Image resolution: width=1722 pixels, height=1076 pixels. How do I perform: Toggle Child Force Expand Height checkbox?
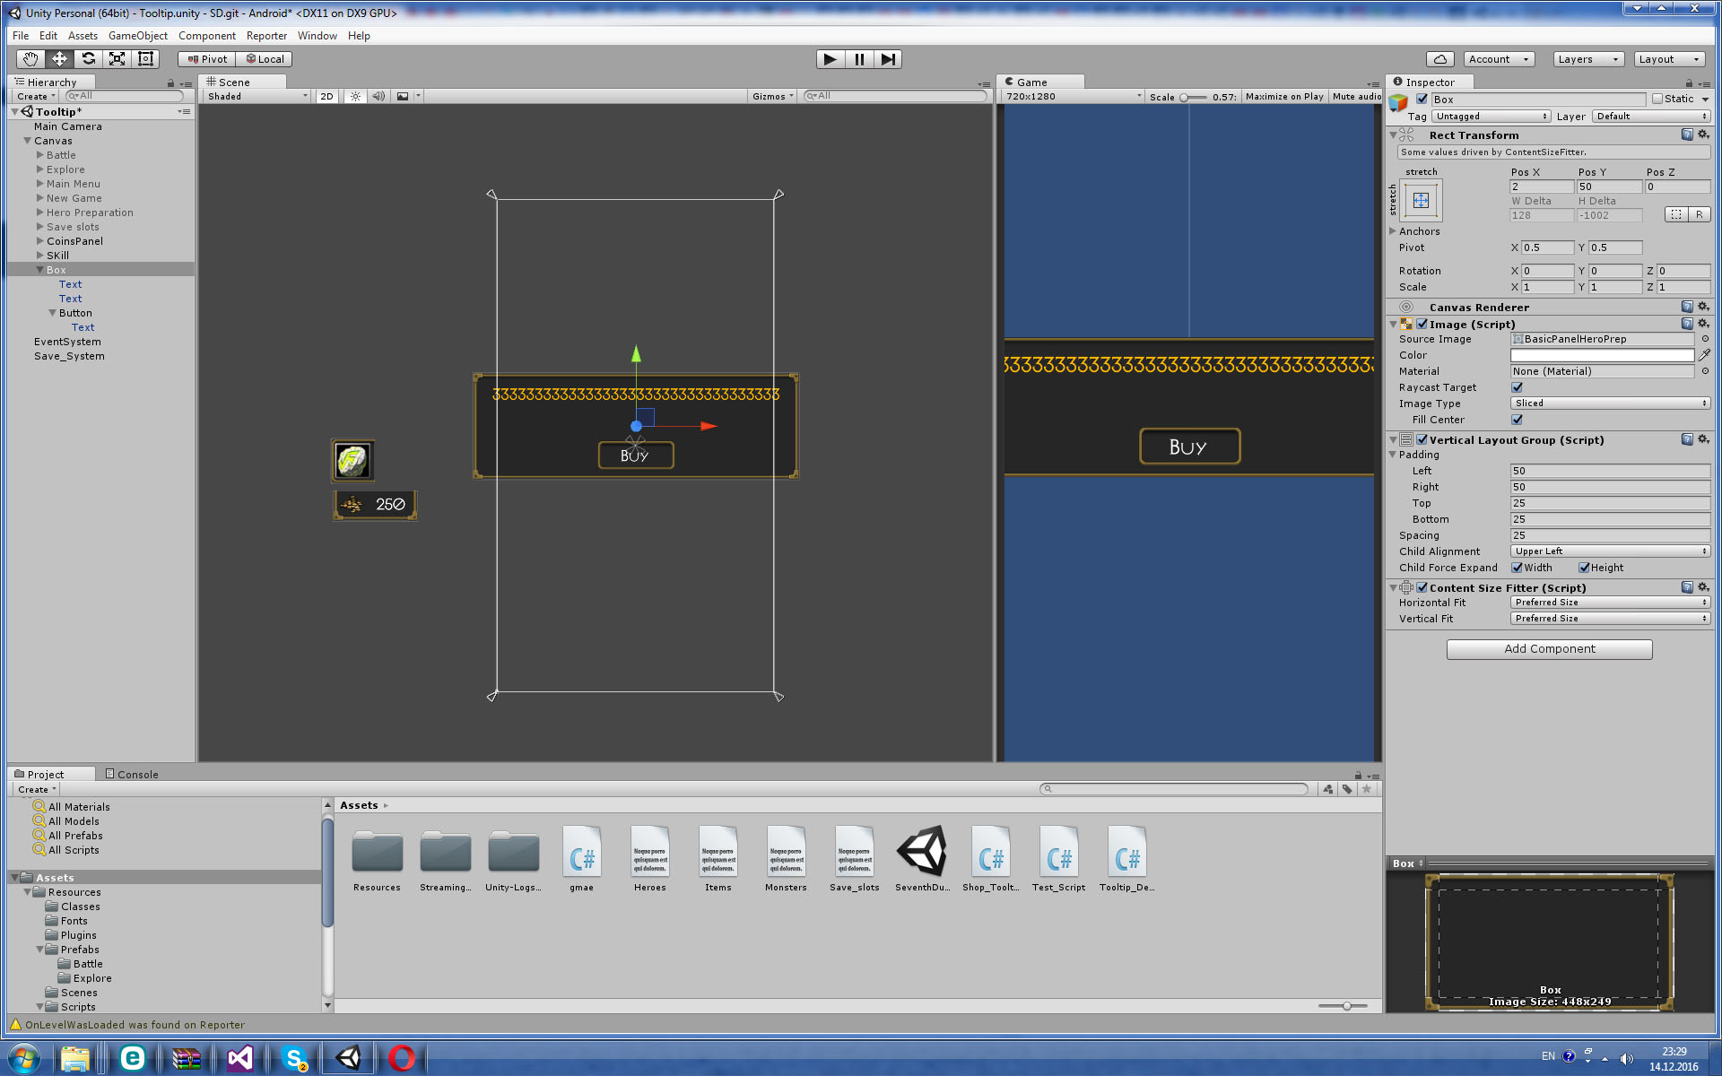(x=1585, y=568)
